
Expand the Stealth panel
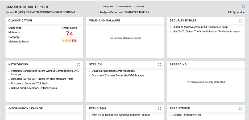click(159, 65)
